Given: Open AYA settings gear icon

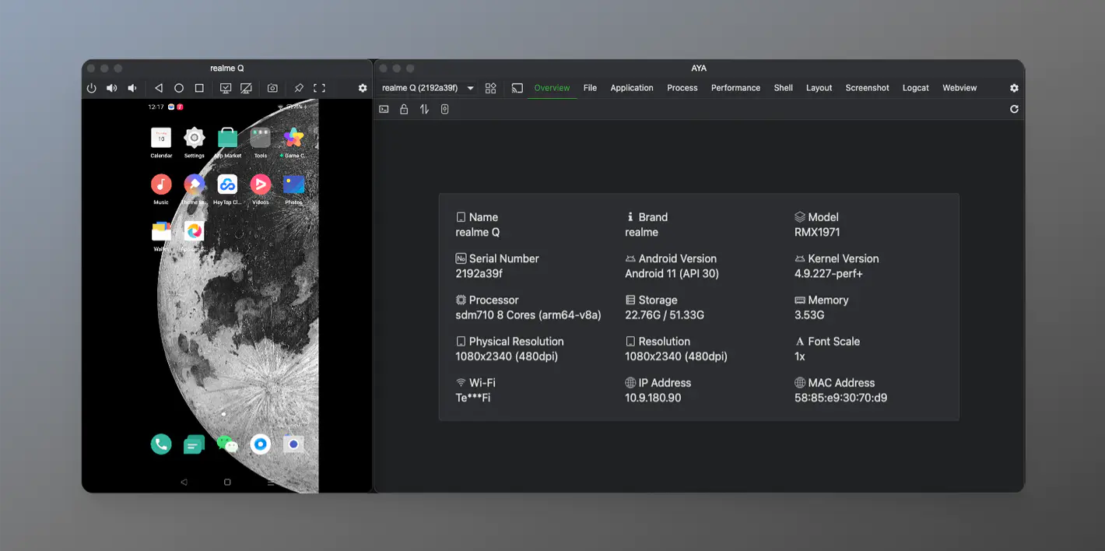Looking at the screenshot, I should pos(1014,89).
